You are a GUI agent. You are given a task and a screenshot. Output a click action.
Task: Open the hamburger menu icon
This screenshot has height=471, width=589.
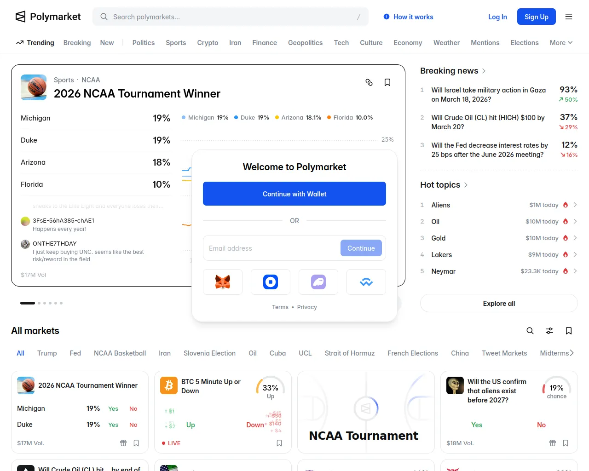coord(569,17)
